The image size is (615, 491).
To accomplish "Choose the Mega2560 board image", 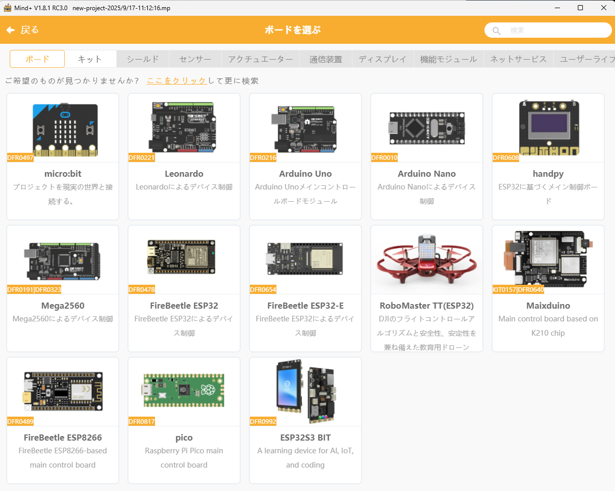I will pos(62,261).
